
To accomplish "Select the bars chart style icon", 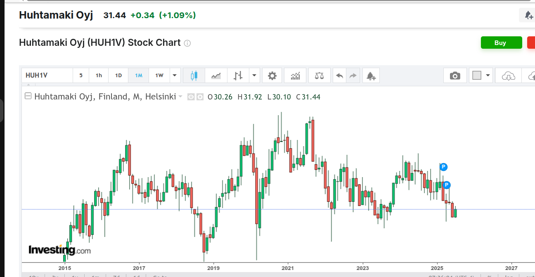I will [238, 76].
